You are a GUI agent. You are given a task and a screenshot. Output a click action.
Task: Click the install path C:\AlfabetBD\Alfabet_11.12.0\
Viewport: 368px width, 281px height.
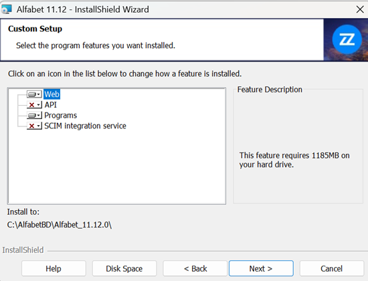click(60, 225)
